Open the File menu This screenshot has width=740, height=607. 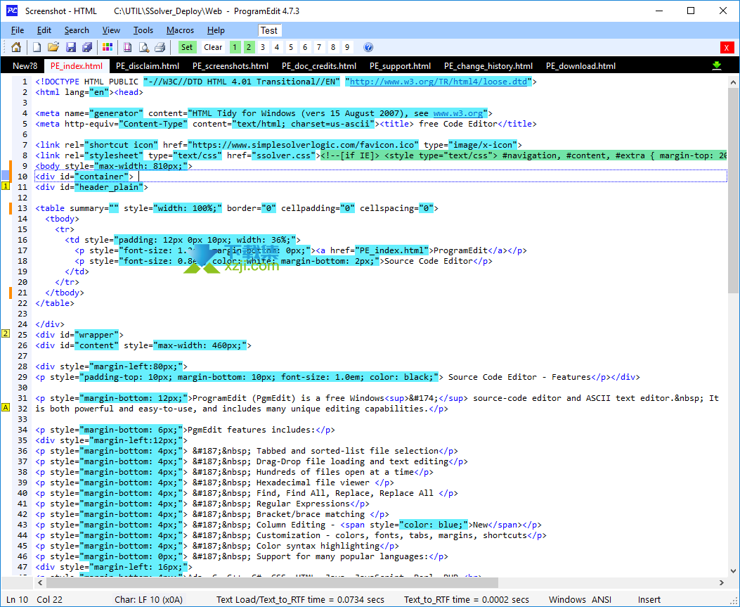[x=18, y=30]
